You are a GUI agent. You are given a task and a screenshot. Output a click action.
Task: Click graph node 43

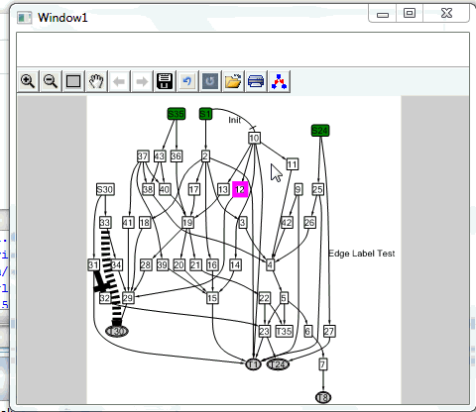coord(160,156)
